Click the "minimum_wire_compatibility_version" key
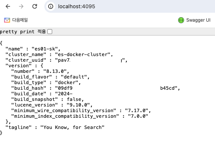This screenshot has width=215, height=148. [x=64, y=111]
